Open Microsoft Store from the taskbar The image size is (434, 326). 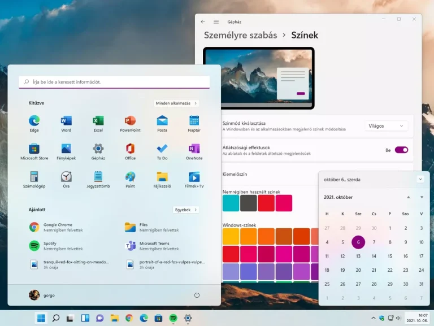(x=158, y=318)
